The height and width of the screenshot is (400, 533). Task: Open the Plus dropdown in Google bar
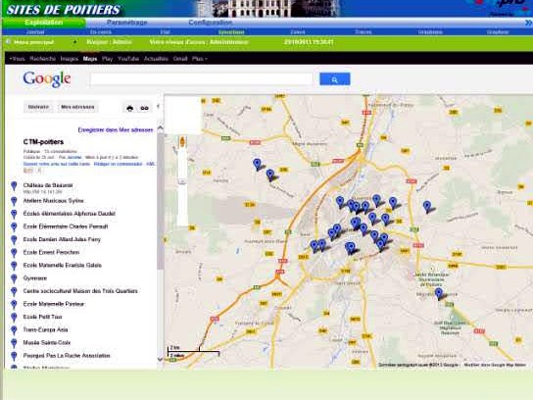pyautogui.click(x=200, y=59)
